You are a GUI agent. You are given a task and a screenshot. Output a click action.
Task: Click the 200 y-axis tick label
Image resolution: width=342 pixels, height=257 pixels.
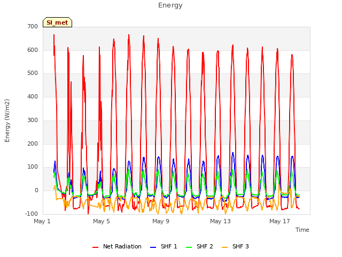[x=33, y=144]
